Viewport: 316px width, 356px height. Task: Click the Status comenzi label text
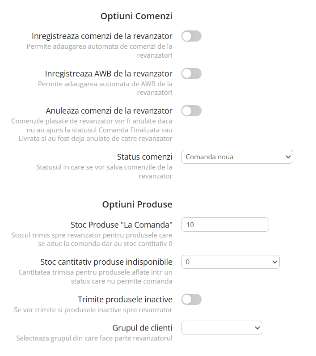(x=144, y=157)
